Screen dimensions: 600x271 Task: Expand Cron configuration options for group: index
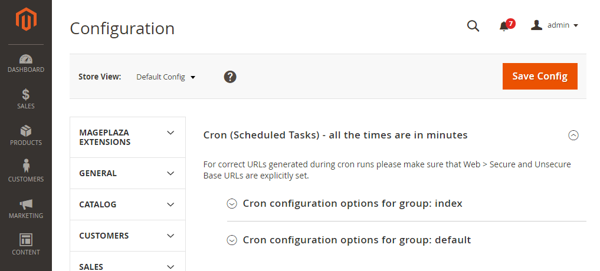tap(345, 203)
